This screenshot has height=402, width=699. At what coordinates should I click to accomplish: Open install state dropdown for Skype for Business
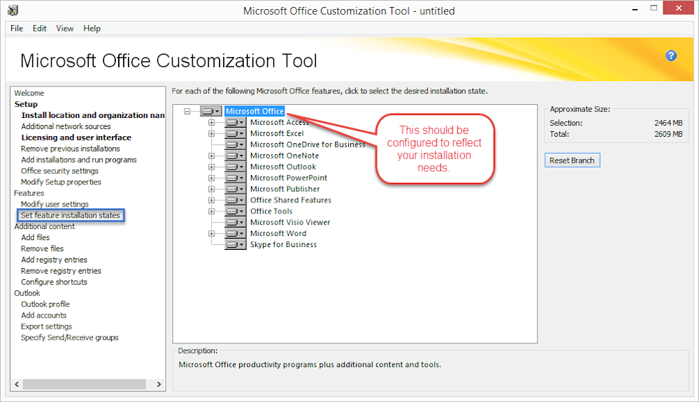tap(236, 245)
